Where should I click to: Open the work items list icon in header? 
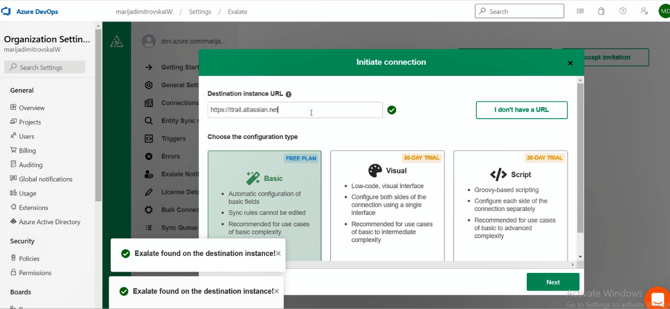(x=580, y=11)
